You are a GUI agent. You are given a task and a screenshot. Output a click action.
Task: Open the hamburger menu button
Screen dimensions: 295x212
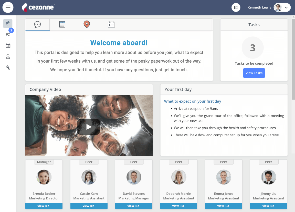click(x=8, y=7)
